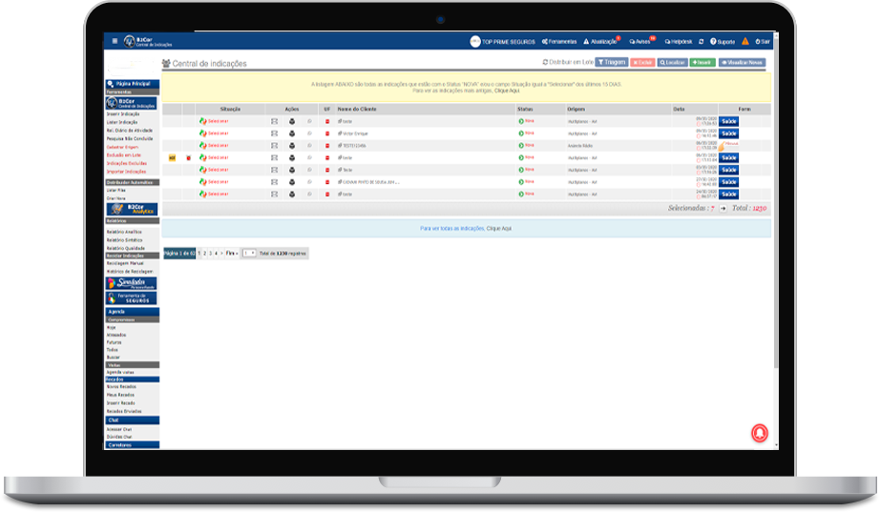Click the Saúde button in the first row
This screenshot has height=512, width=880.
coord(728,121)
